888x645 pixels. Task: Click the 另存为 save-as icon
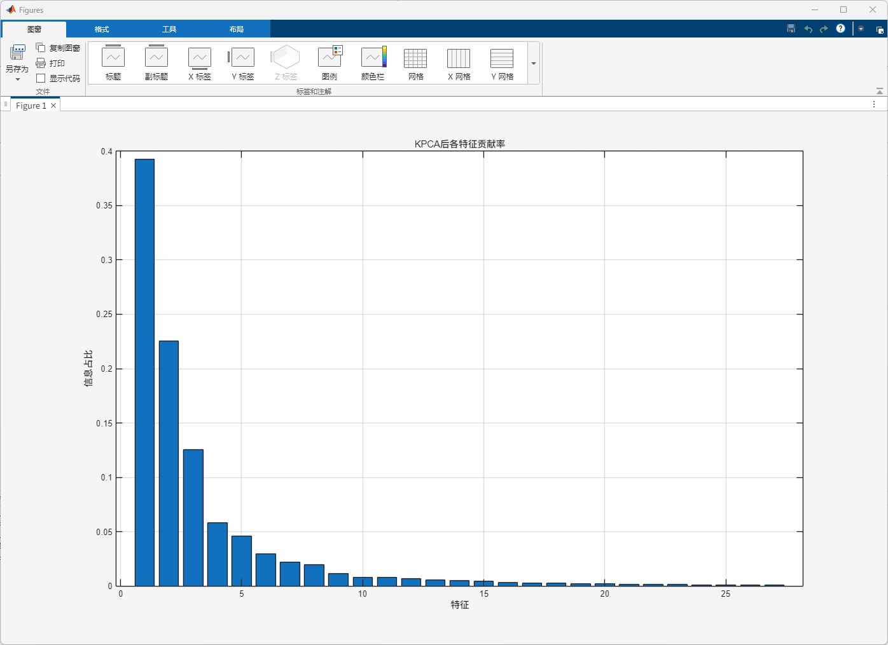tap(17, 53)
